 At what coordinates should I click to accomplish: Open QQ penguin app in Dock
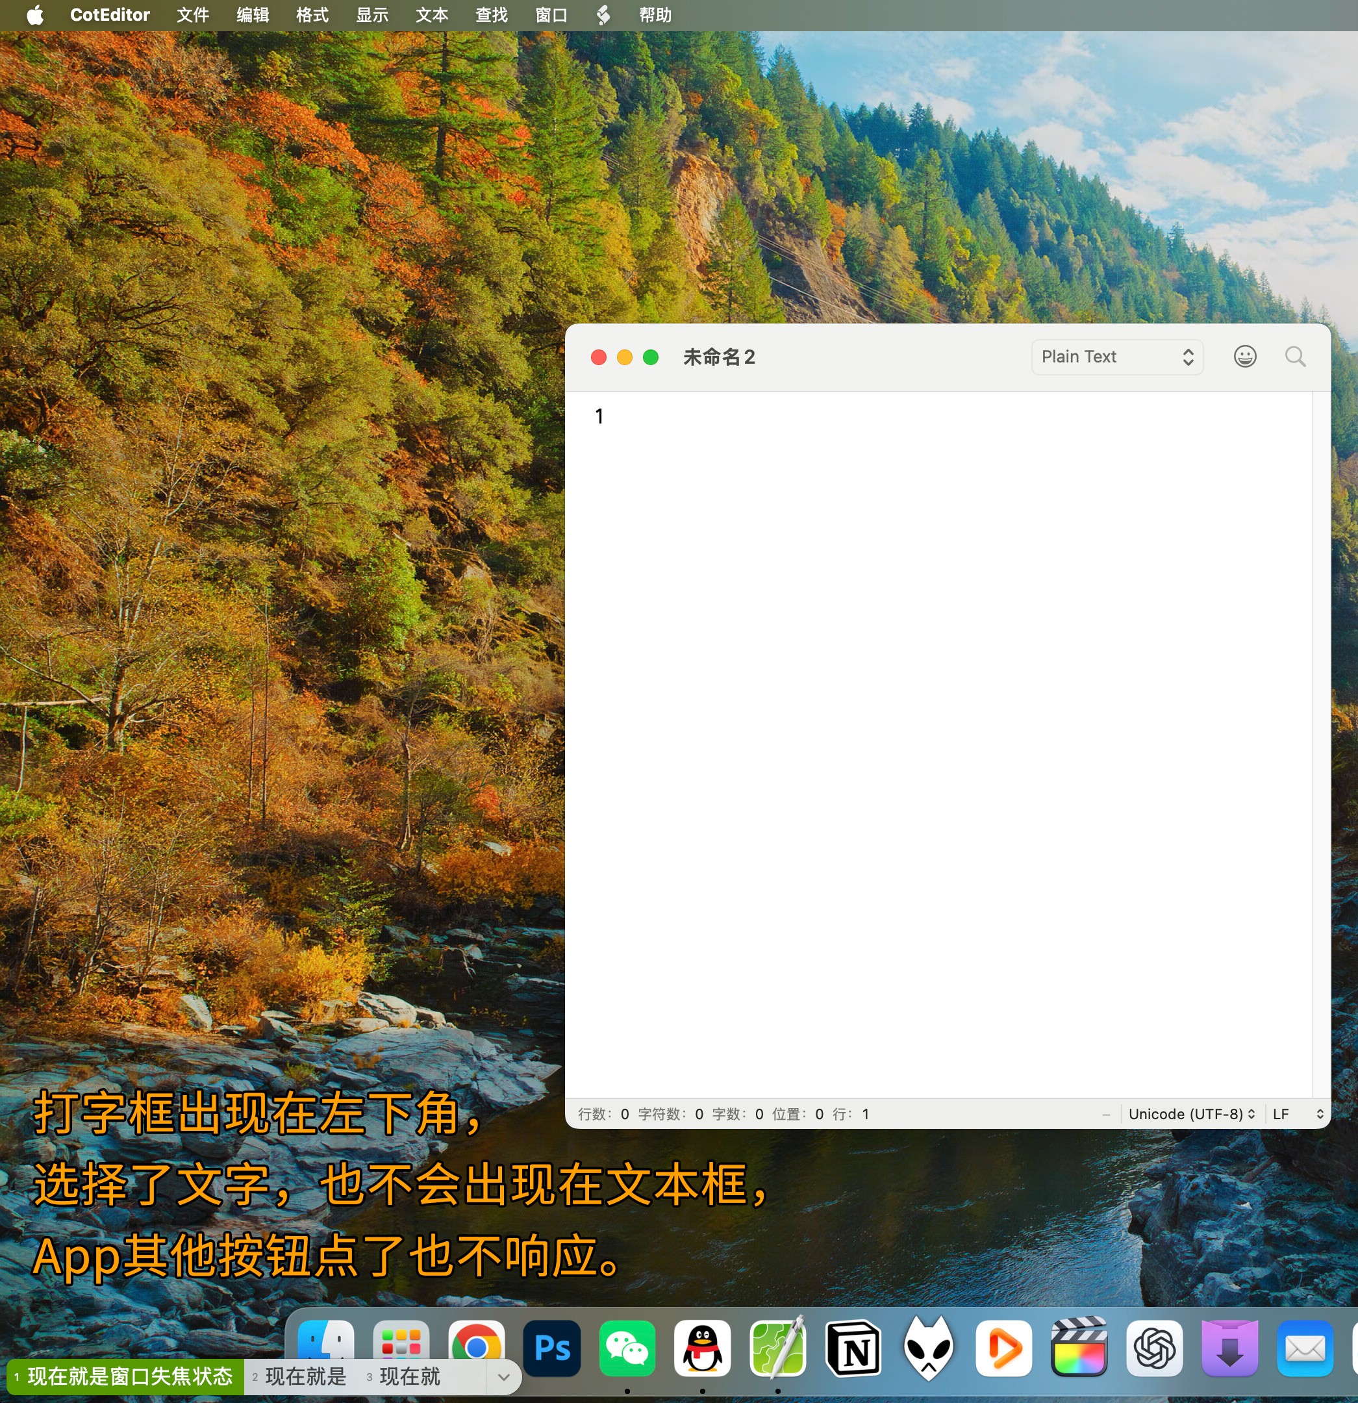pyautogui.click(x=702, y=1348)
